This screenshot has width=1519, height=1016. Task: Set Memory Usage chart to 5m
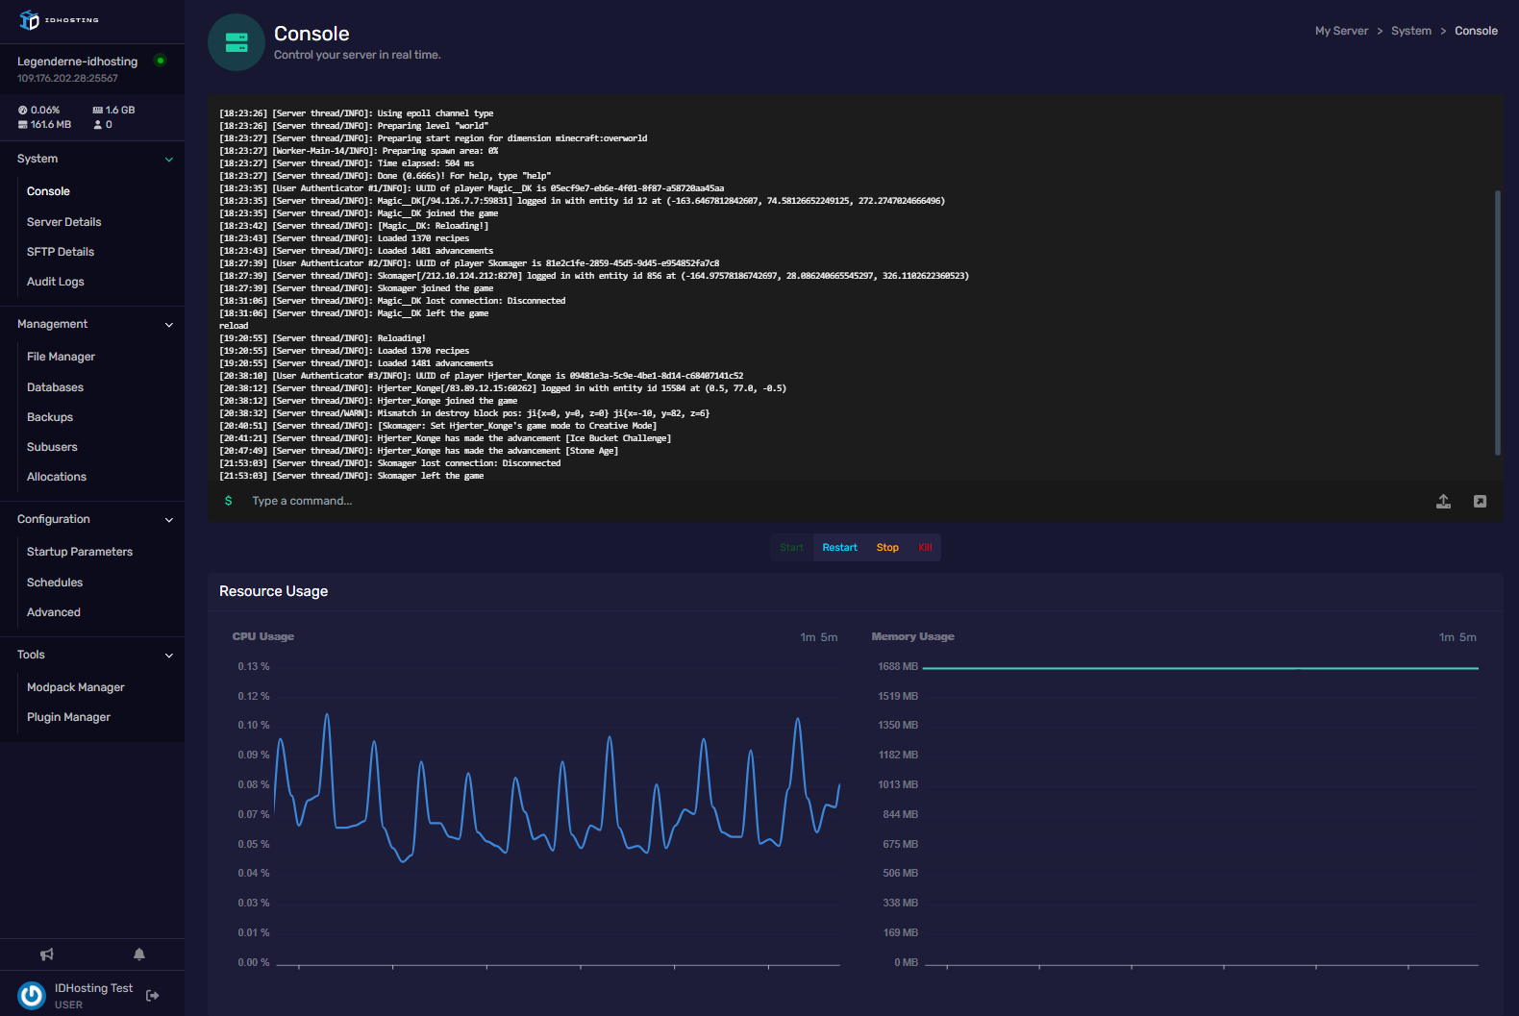tap(1468, 637)
